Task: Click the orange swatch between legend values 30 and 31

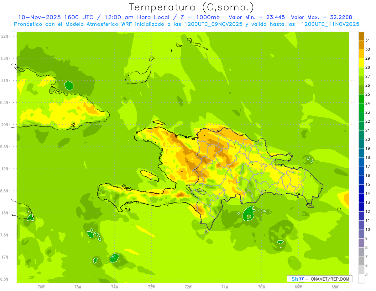Action: (x=361, y=45)
